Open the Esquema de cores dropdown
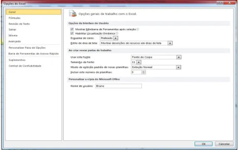This screenshot has height=150, width=238. click(115, 38)
